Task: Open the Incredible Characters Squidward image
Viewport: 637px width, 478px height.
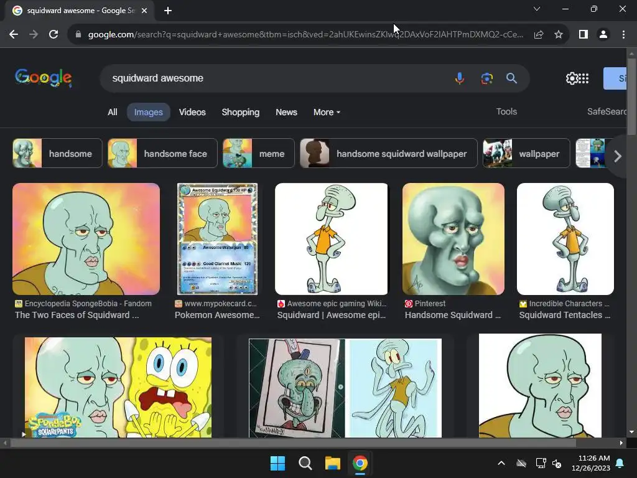Action: click(565, 239)
